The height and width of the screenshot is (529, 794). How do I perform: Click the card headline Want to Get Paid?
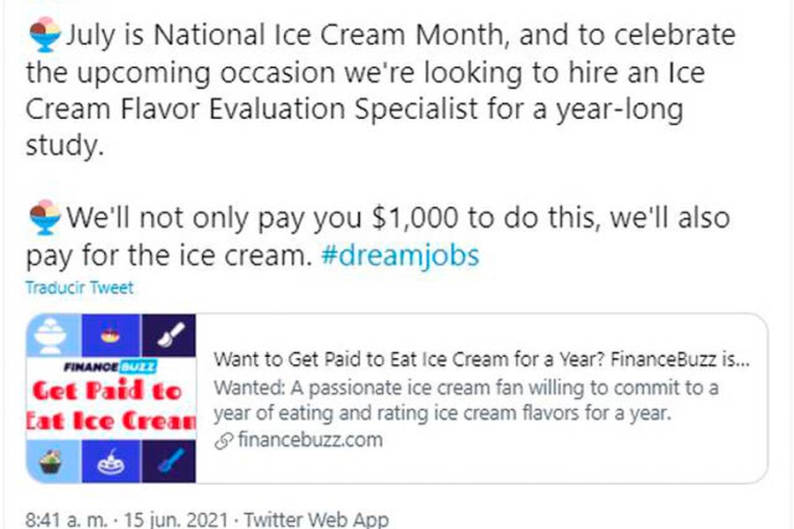coord(482,360)
